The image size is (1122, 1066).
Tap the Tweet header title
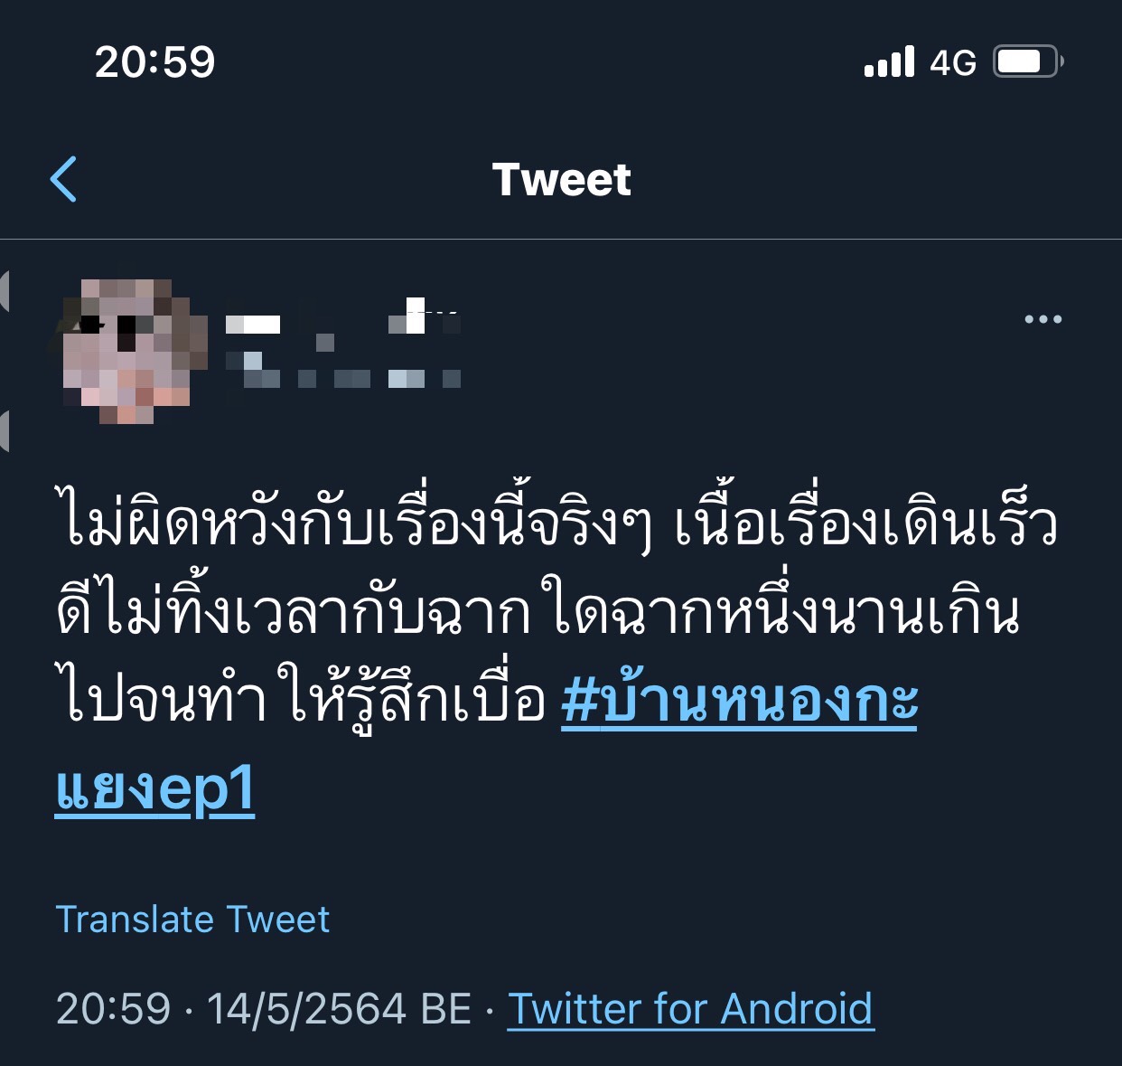561,179
